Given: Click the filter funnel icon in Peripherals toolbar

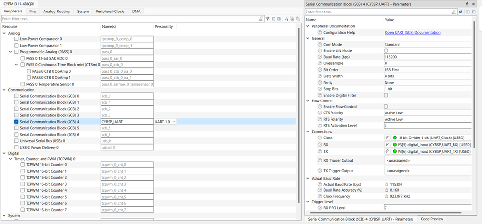Looking at the screenshot, I should [x=268, y=19].
